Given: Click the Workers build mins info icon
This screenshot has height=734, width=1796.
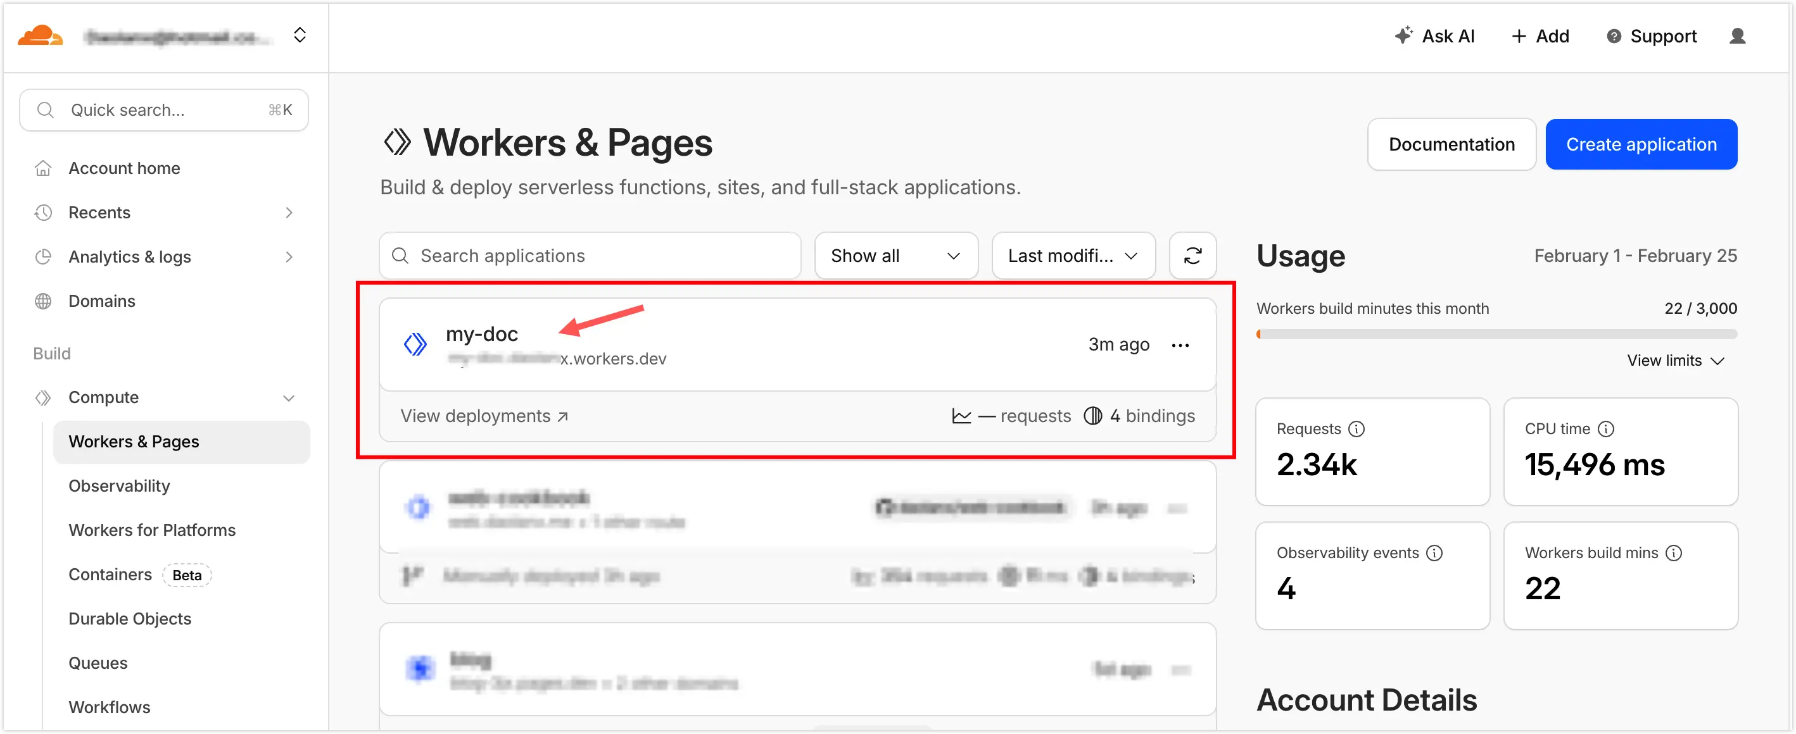Looking at the screenshot, I should pos(1673,553).
